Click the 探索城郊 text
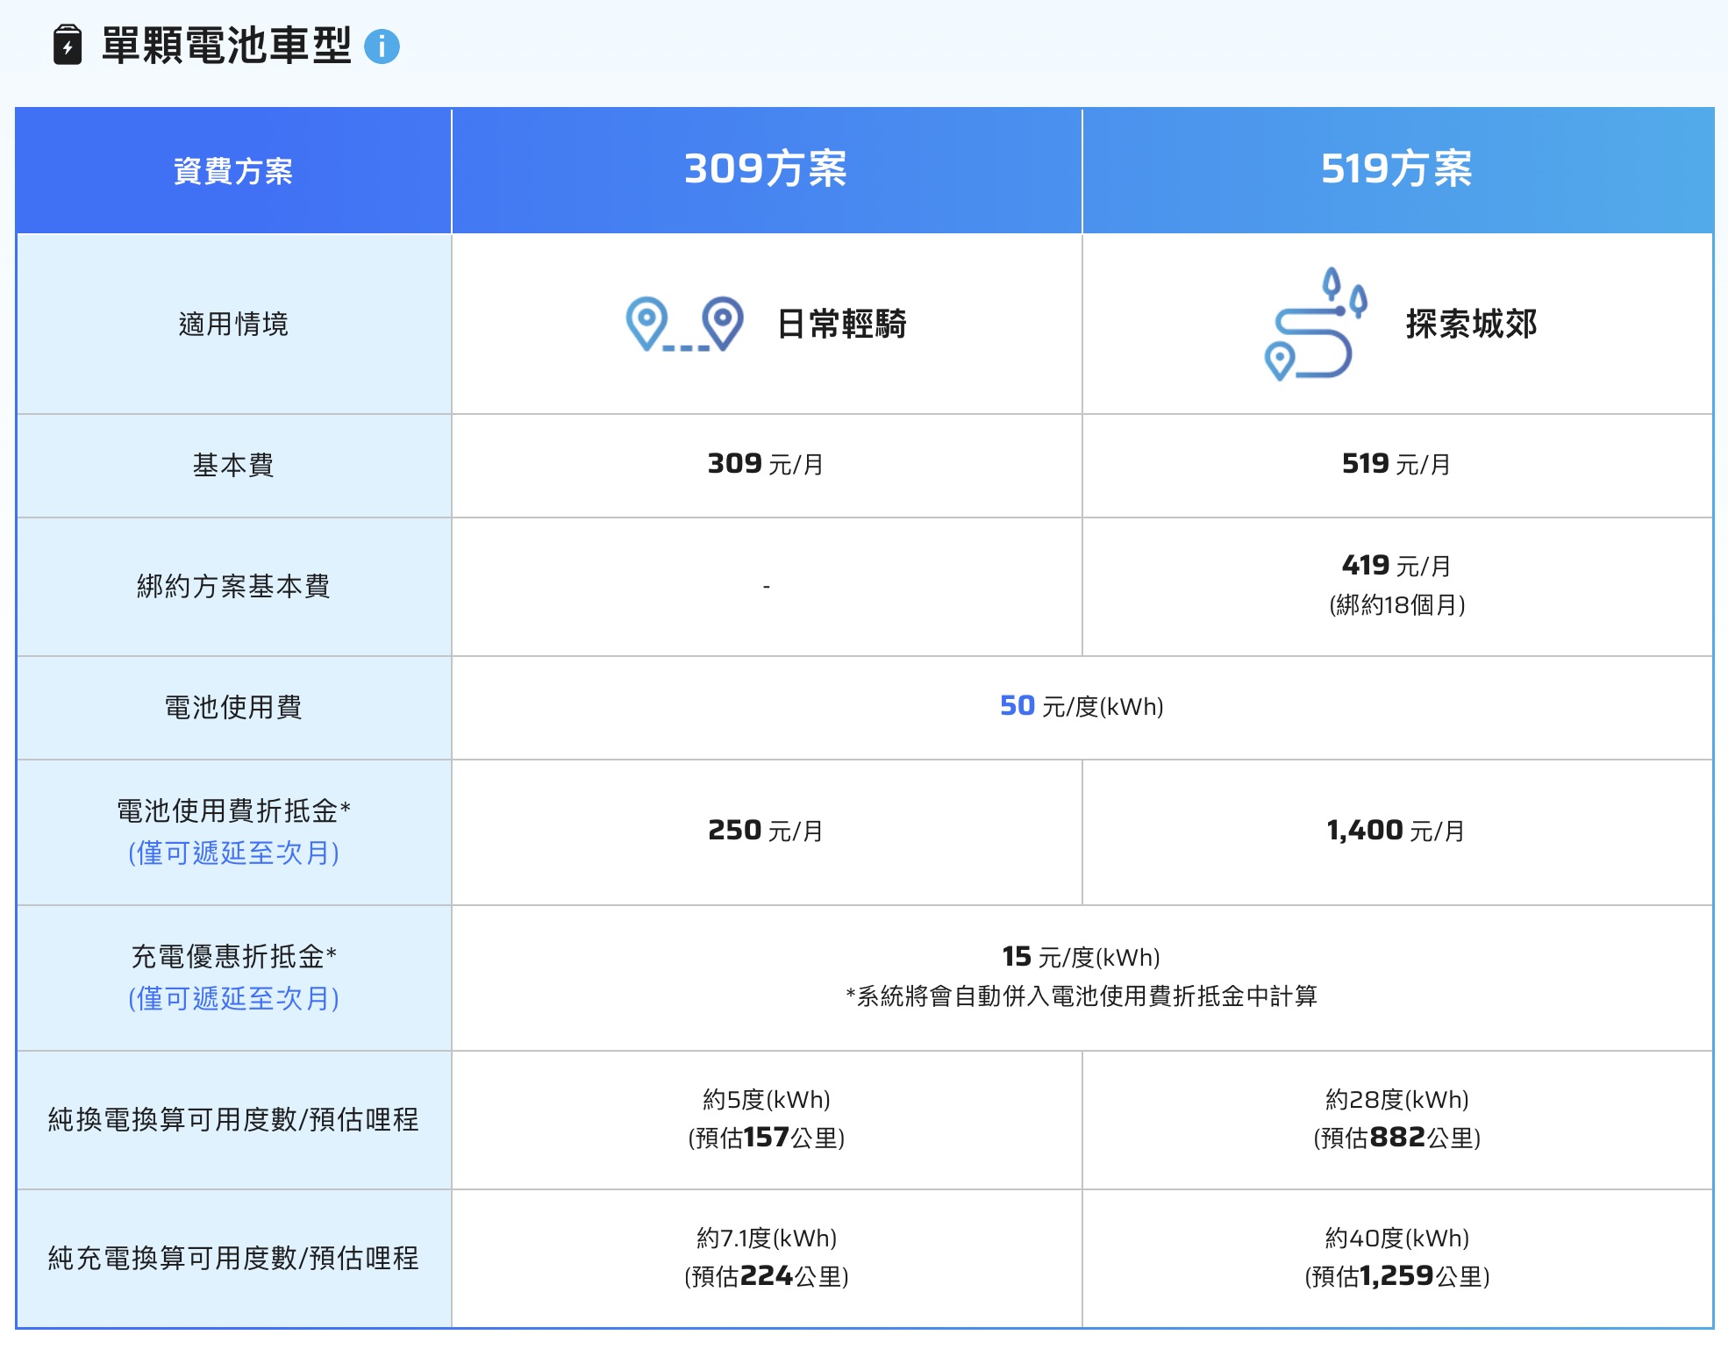This screenshot has width=1728, height=1349. tap(1471, 325)
